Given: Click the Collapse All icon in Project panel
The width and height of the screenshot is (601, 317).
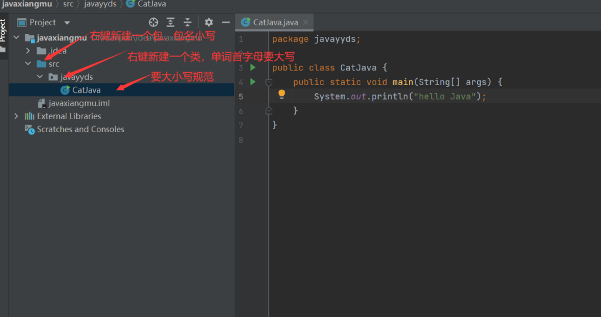Looking at the screenshot, I should (x=187, y=22).
